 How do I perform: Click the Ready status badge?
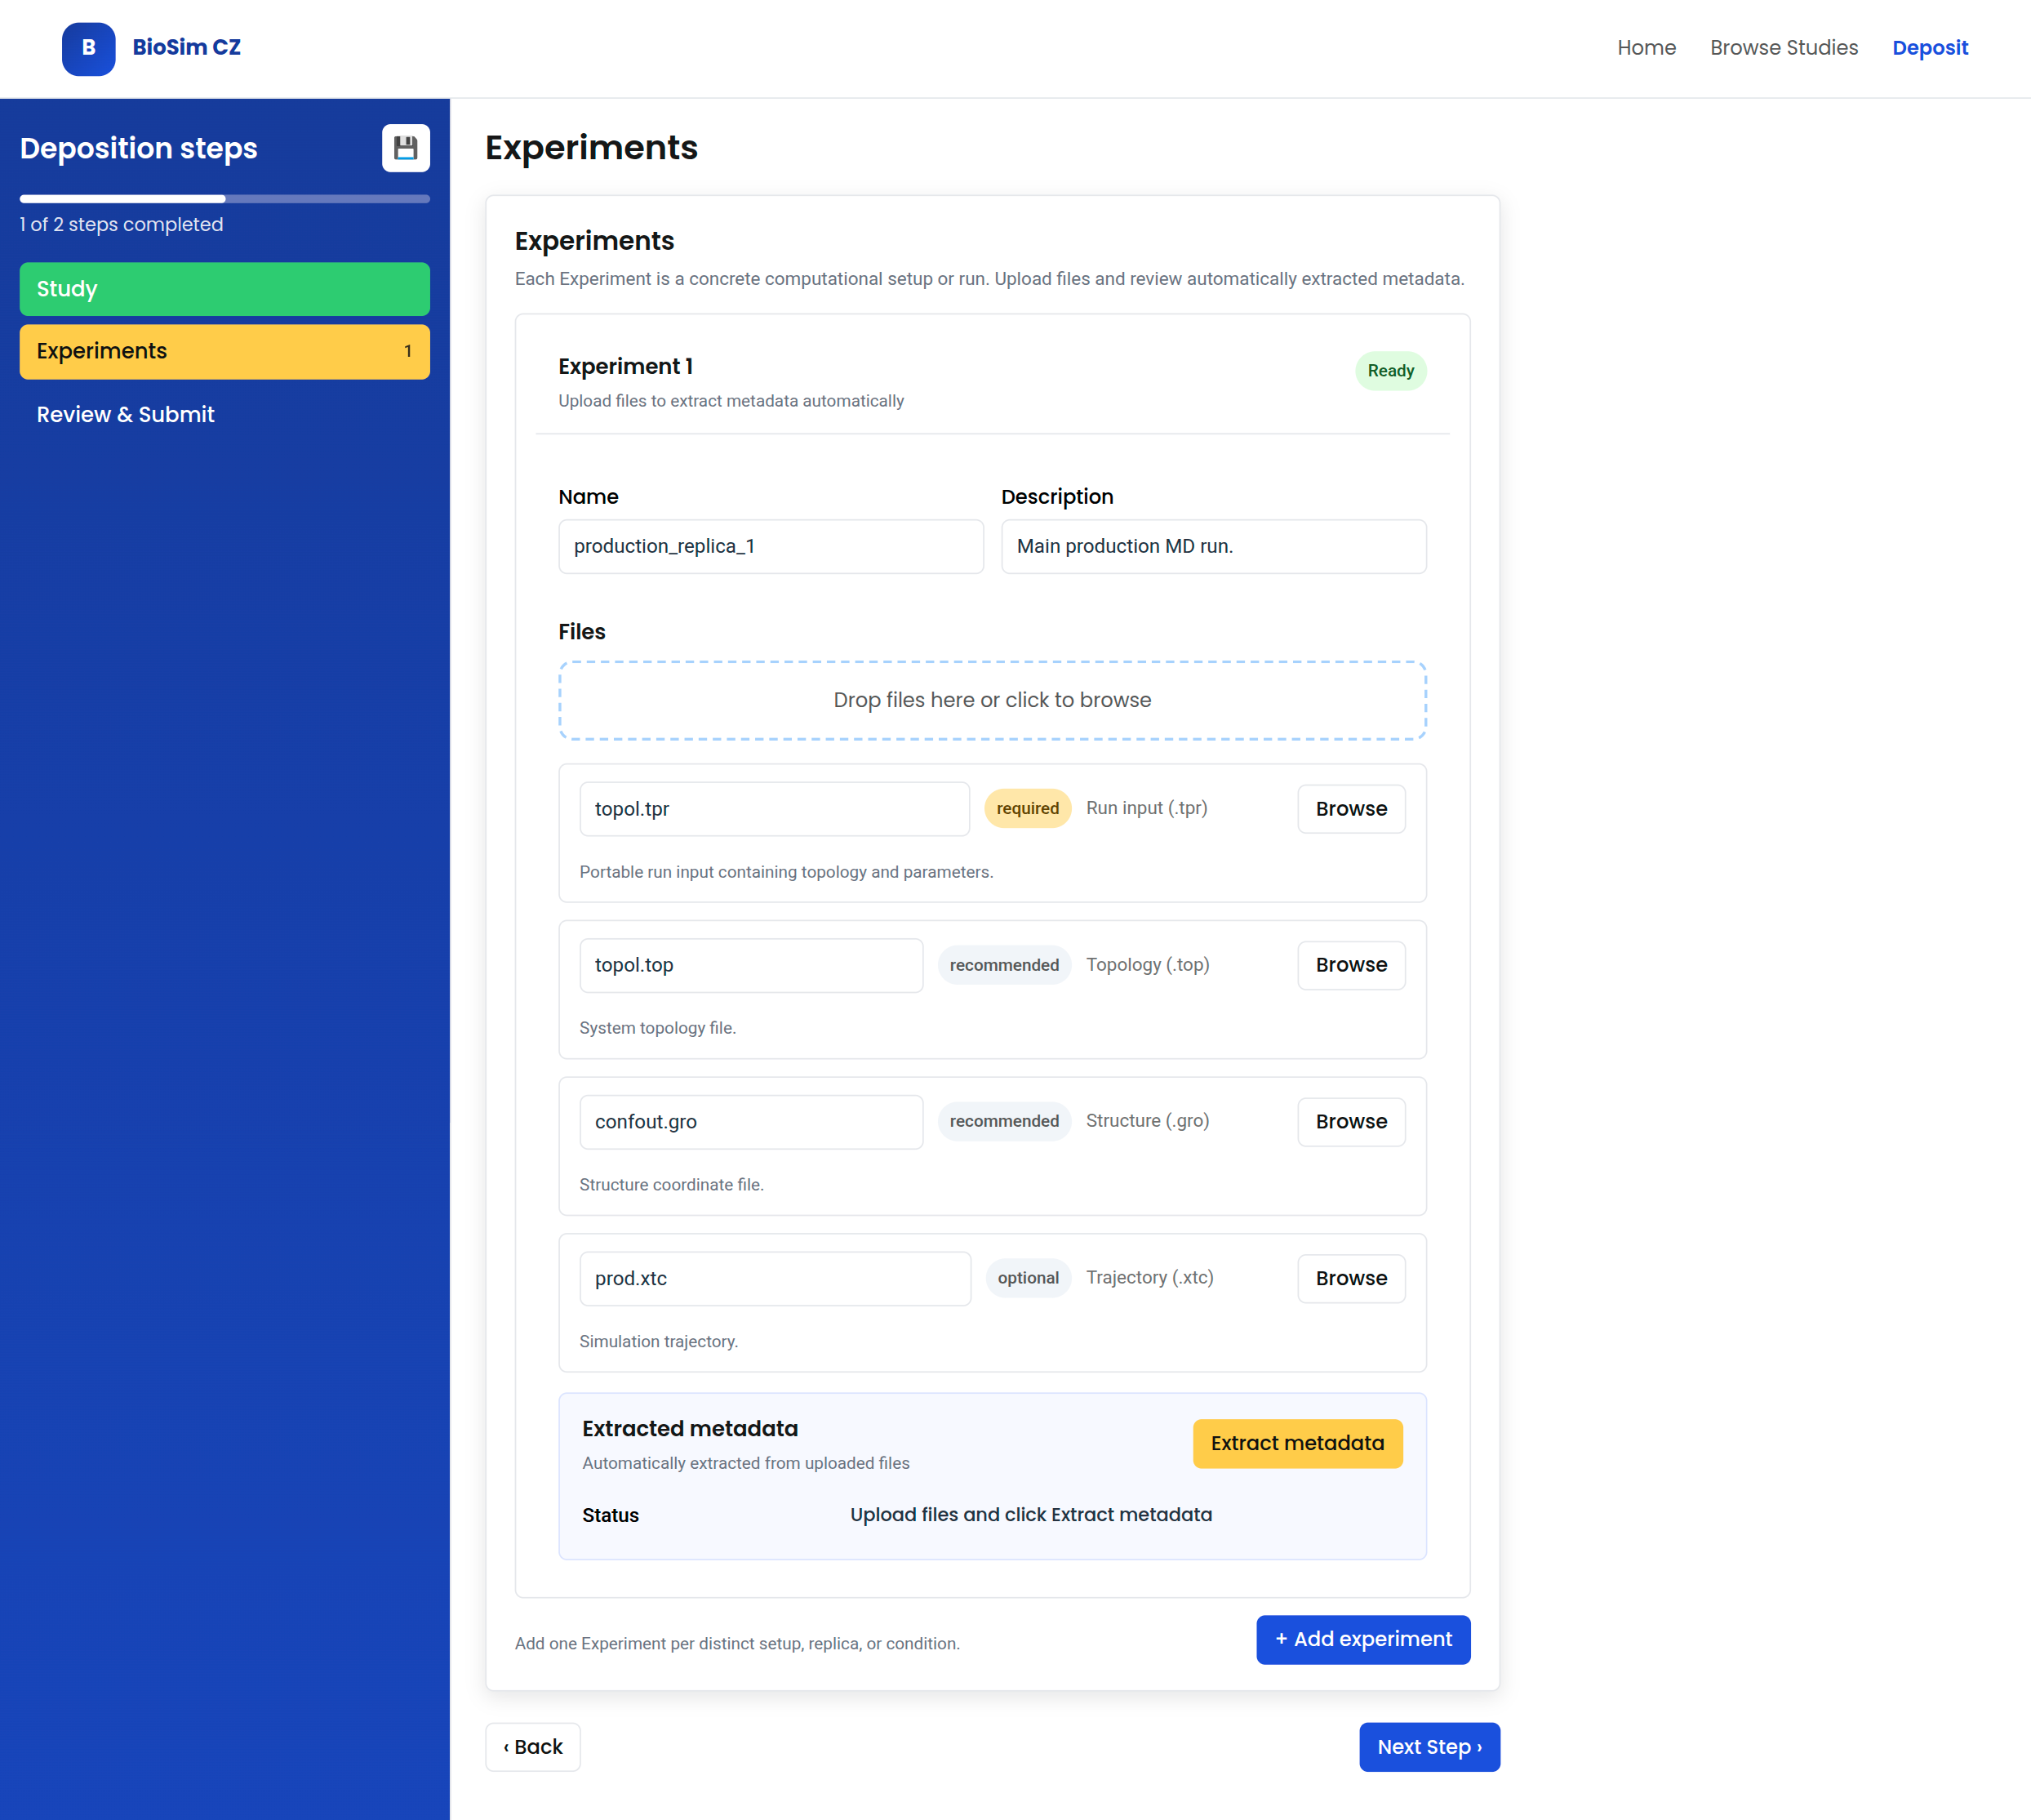tap(1390, 371)
